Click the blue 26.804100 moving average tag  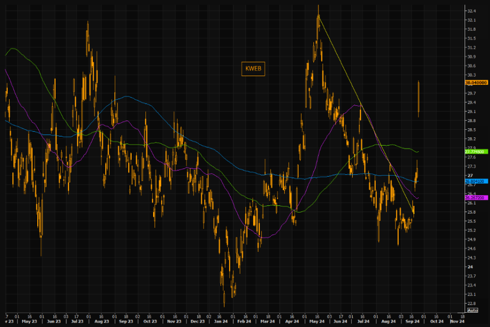coord(476,181)
